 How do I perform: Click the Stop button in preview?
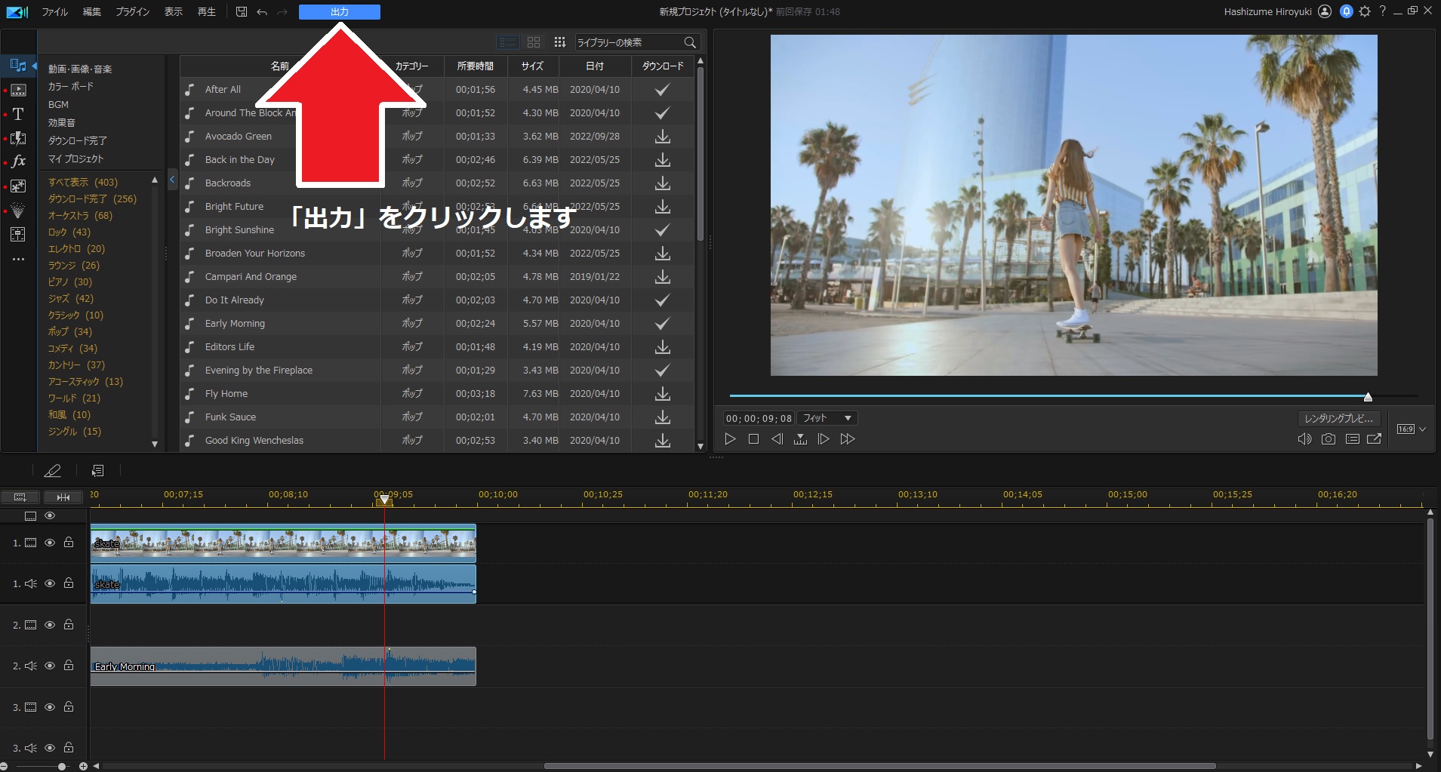click(753, 439)
